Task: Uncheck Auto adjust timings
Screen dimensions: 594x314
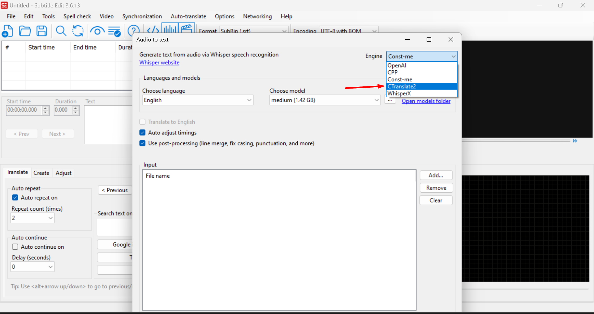Action: tap(142, 133)
